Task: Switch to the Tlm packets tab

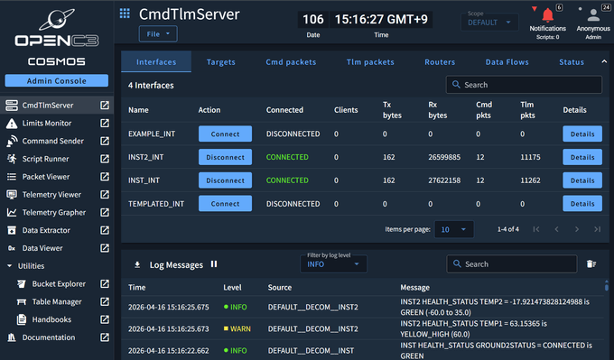Action: pos(370,62)
